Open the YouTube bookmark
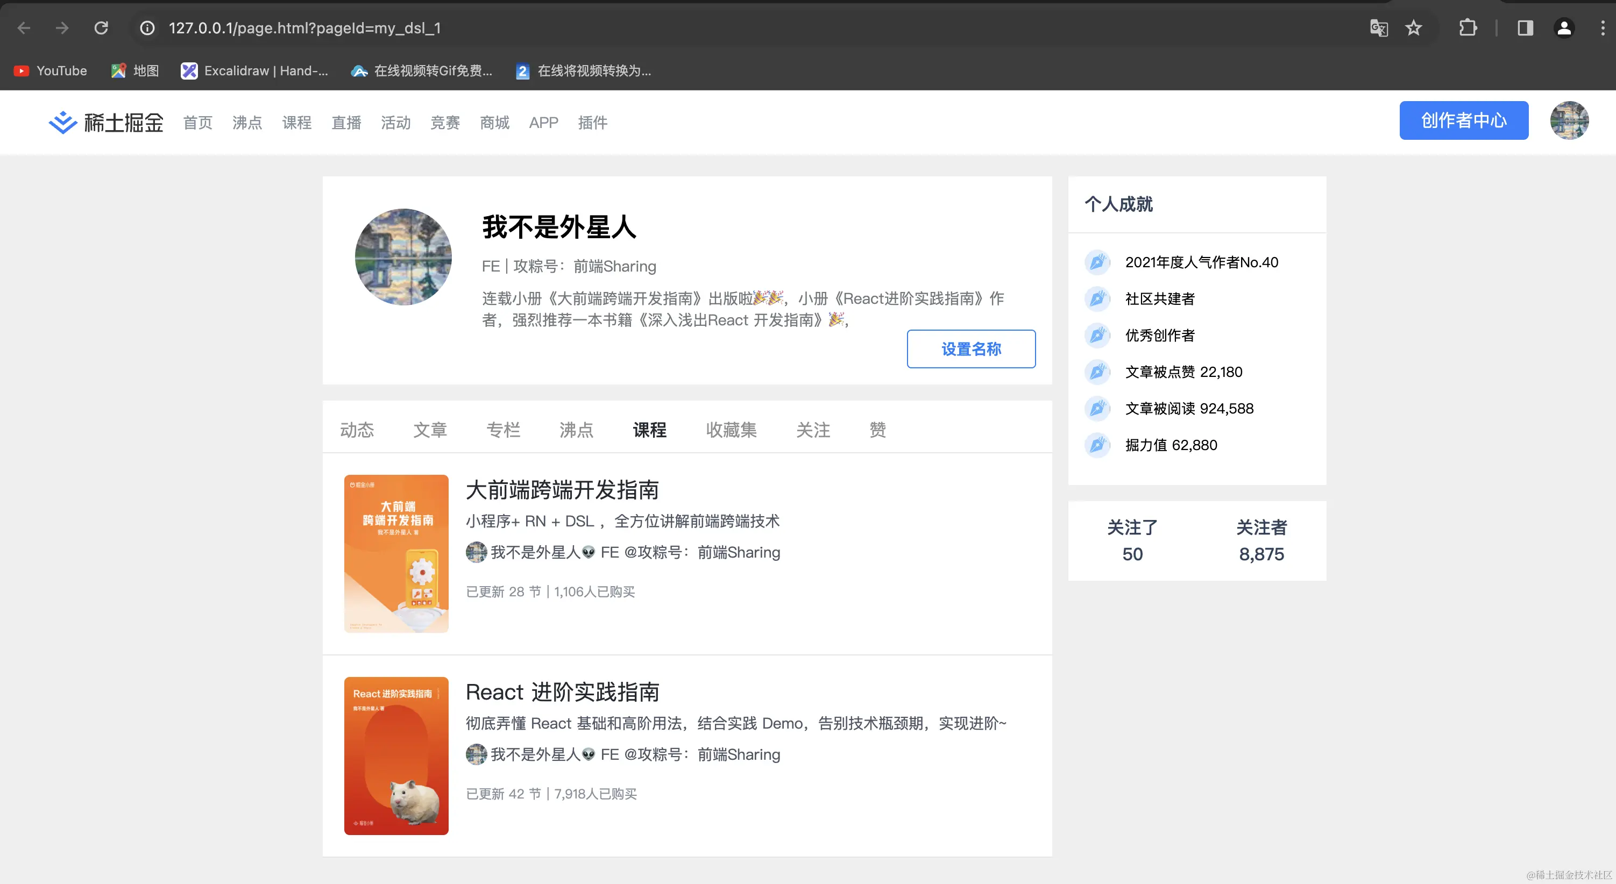The width and height of the screenshot is (1616, 884). (x=50, y=71)
